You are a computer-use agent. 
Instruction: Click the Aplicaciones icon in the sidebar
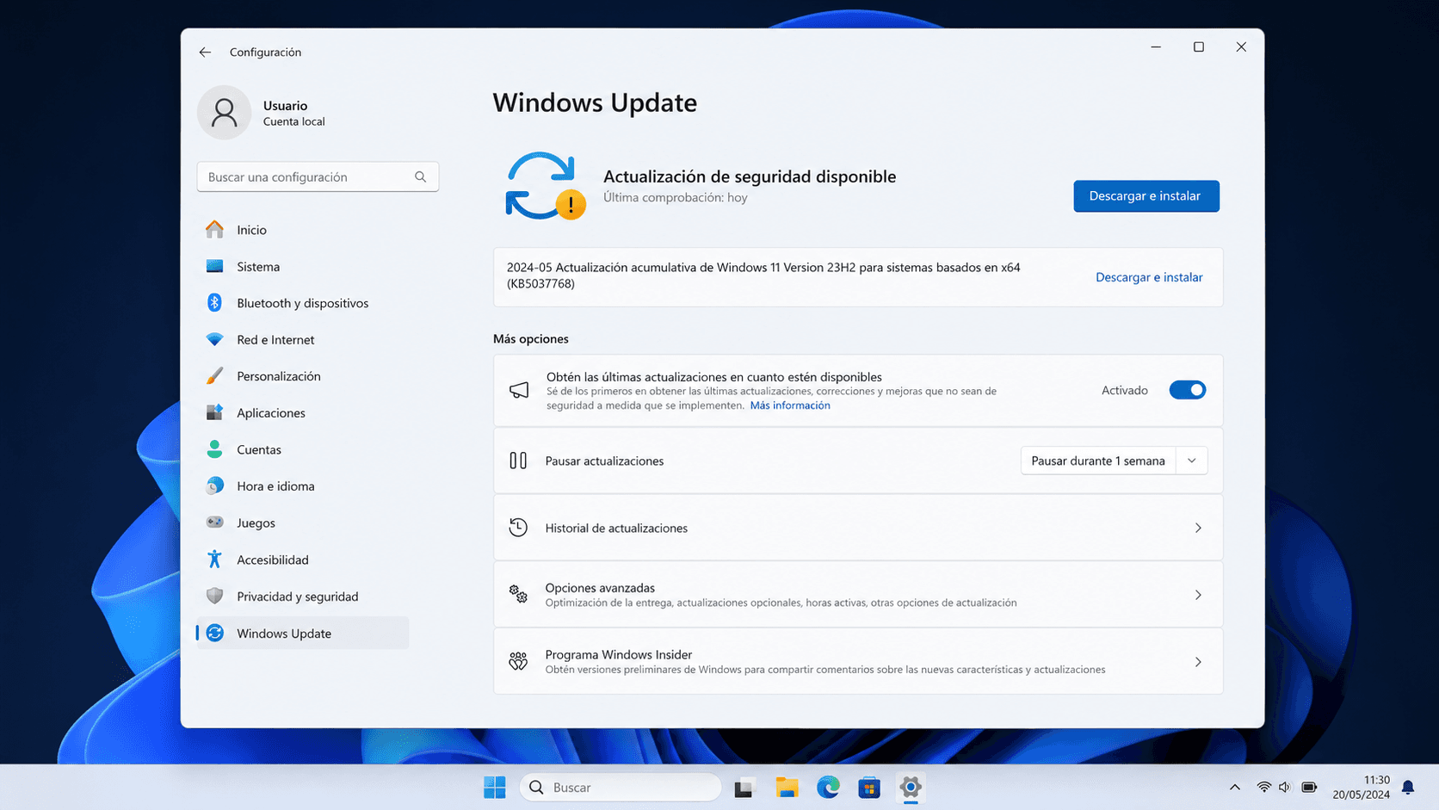[214, 412]
